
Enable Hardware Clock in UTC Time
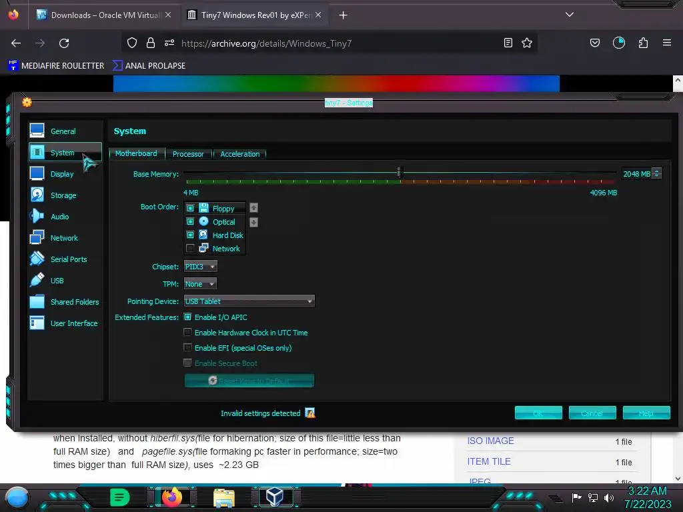187,332
